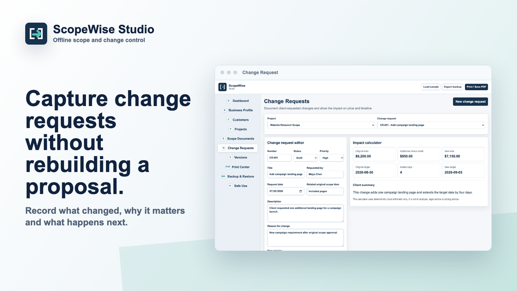Open the Priority dropdown showing High

tap(332, 158)
